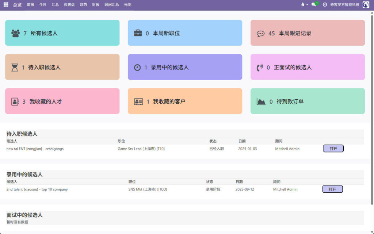Click 打开 button for new taLENT candidate
The image size is (374, 234).
[333, 148]
